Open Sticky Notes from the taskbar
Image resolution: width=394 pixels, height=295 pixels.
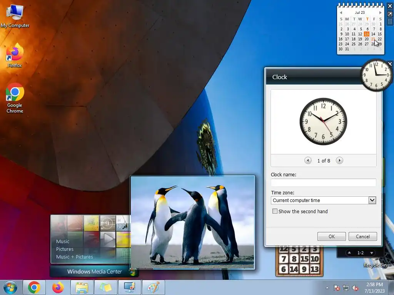click(x=106, y=287)
